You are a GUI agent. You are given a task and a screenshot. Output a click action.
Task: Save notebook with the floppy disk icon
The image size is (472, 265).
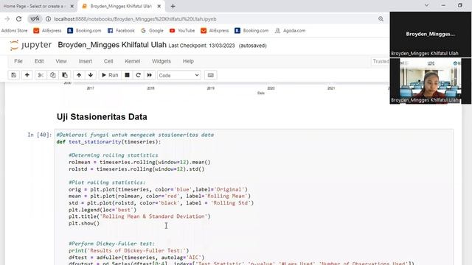click(x=13, y=75)
